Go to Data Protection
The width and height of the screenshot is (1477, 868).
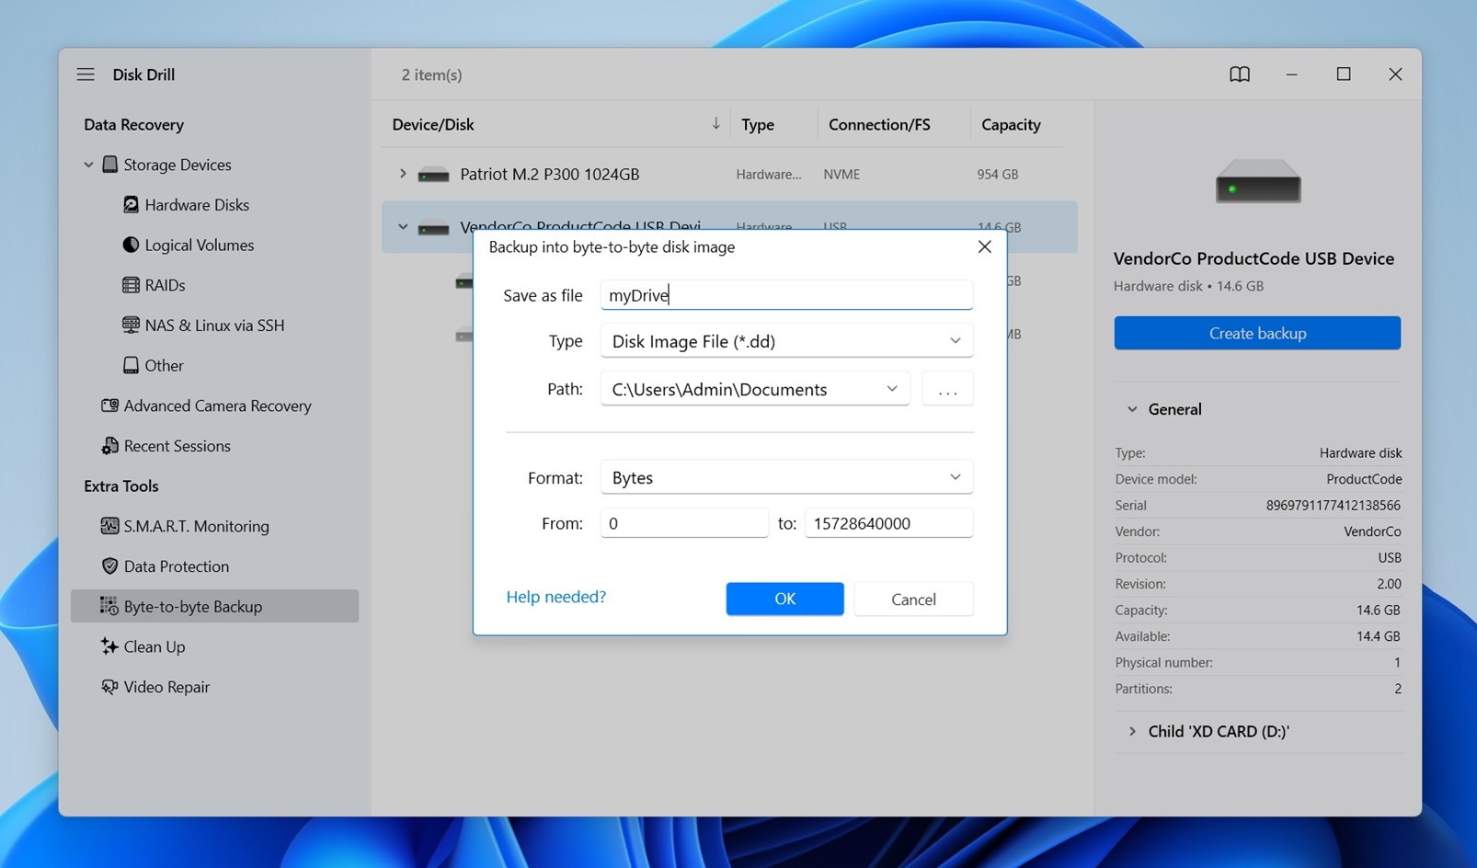tap(177, 566)
